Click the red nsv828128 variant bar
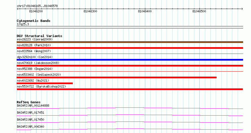Image resolution: width=251 pixels, height=133 pixels. [x=130, y=48]
